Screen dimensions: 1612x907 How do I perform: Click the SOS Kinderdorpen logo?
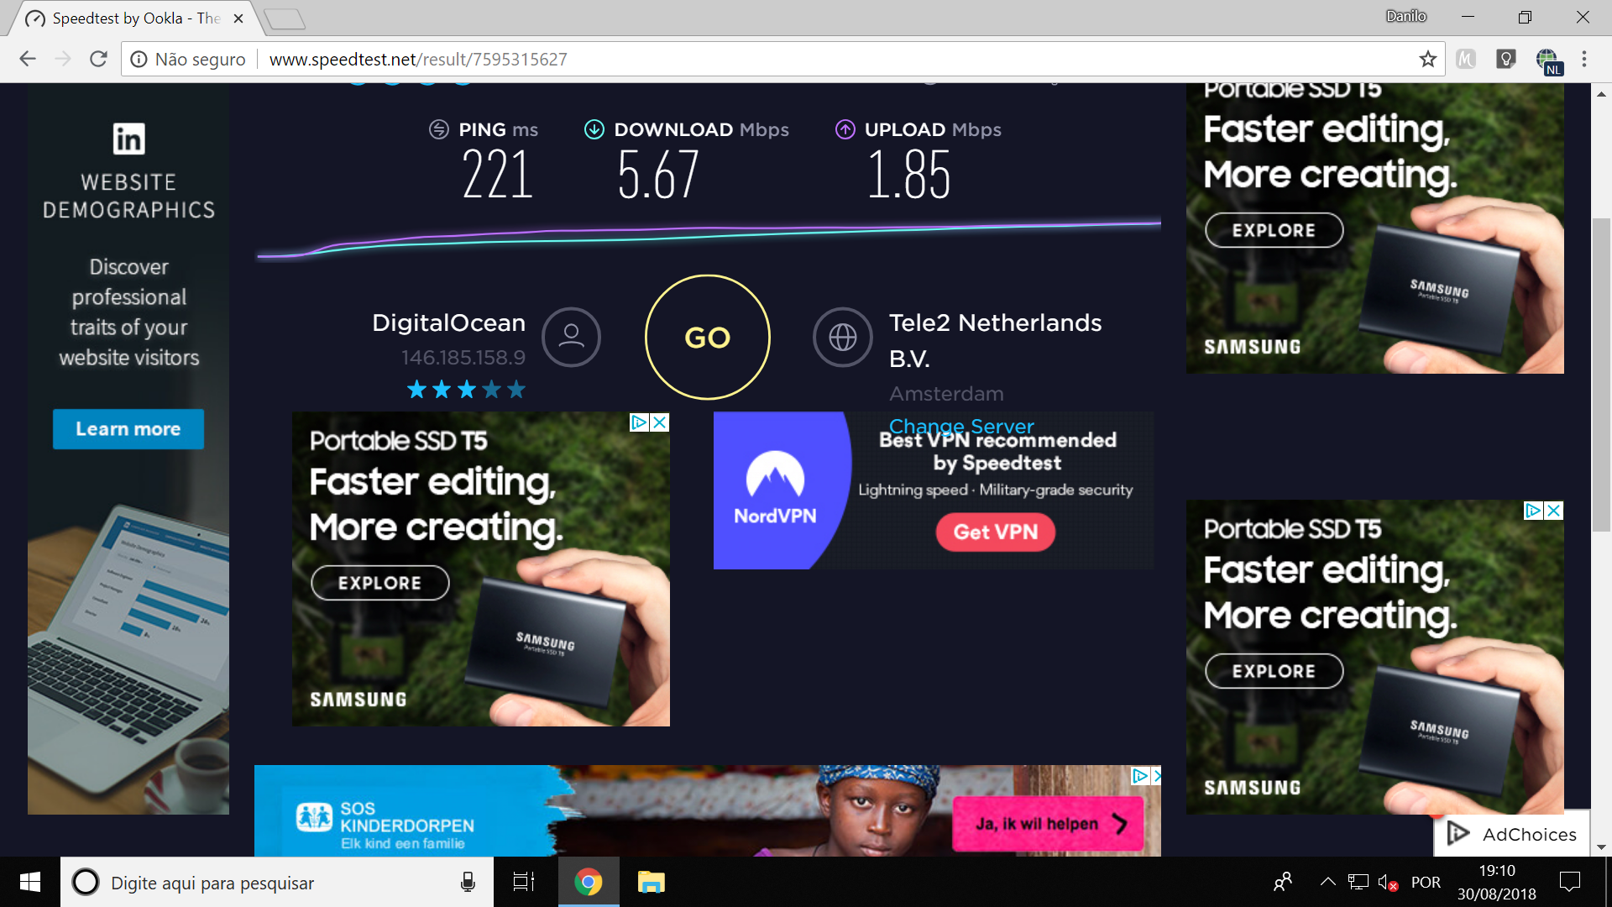314,816
